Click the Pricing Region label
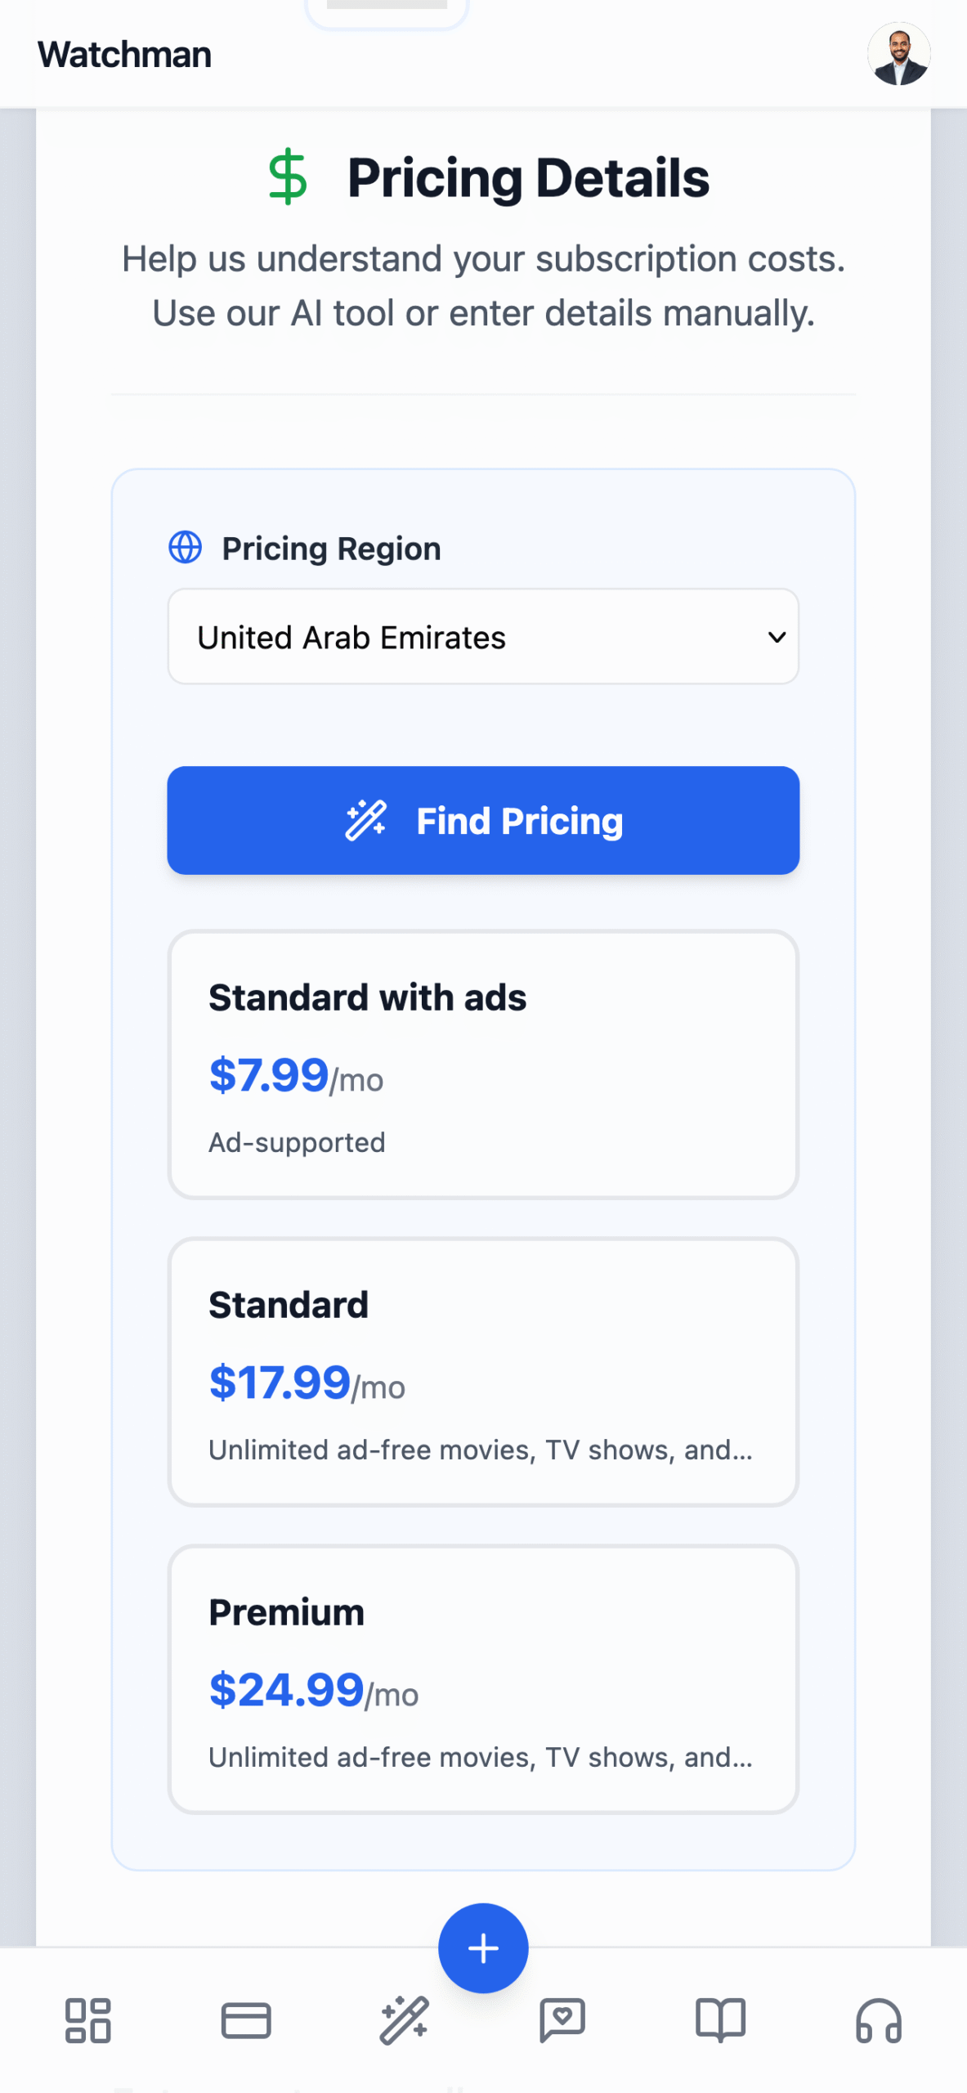Image resolution: width=967 pixels, height=2093 pixels. click(x=331, y=549)
